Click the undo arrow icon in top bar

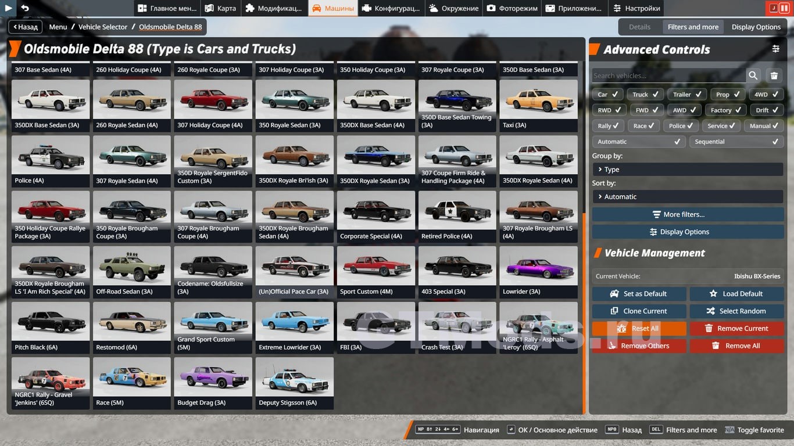point(25,8)
